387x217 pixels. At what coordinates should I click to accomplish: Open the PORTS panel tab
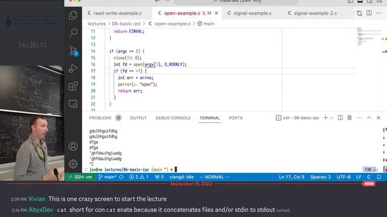click(x=235, y=118)
